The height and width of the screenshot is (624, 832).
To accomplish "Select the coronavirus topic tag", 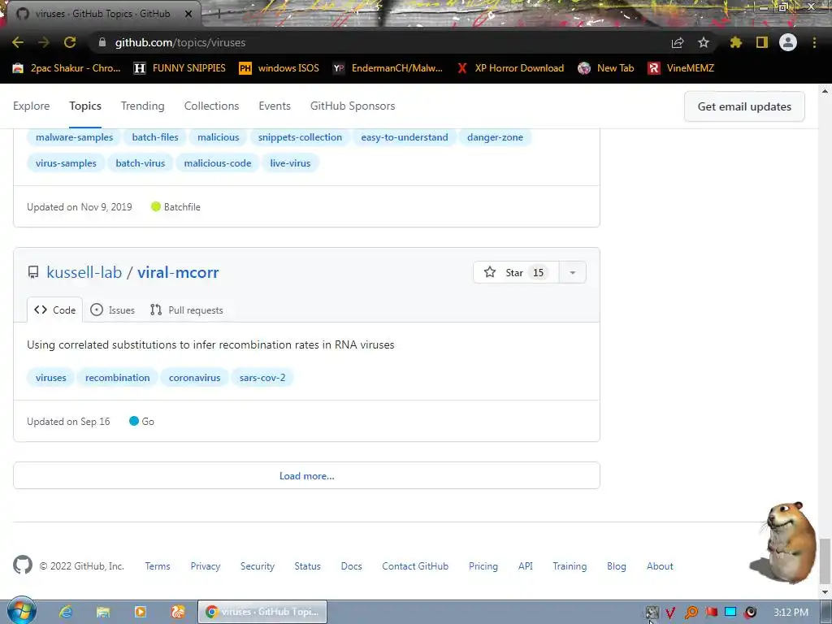I will [195, 377].
